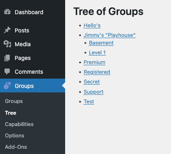The height and width of the screenshot is (154, 171).
Task: Open the Support group link
Action: tap(94, 92)
